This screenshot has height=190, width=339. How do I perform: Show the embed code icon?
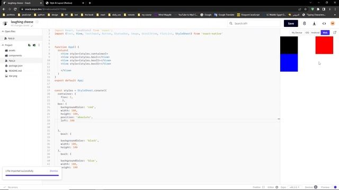click(324, 23)
